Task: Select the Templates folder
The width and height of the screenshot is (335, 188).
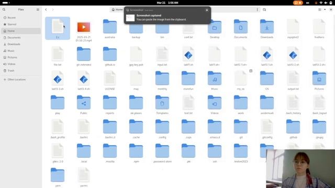Action: (x=162, y=102)
